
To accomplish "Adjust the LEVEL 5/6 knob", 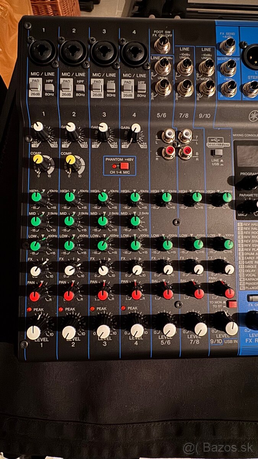I will (x=169, y=330).
